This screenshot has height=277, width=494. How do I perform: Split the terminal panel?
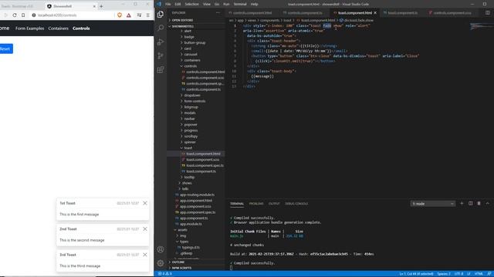[470, 203]
